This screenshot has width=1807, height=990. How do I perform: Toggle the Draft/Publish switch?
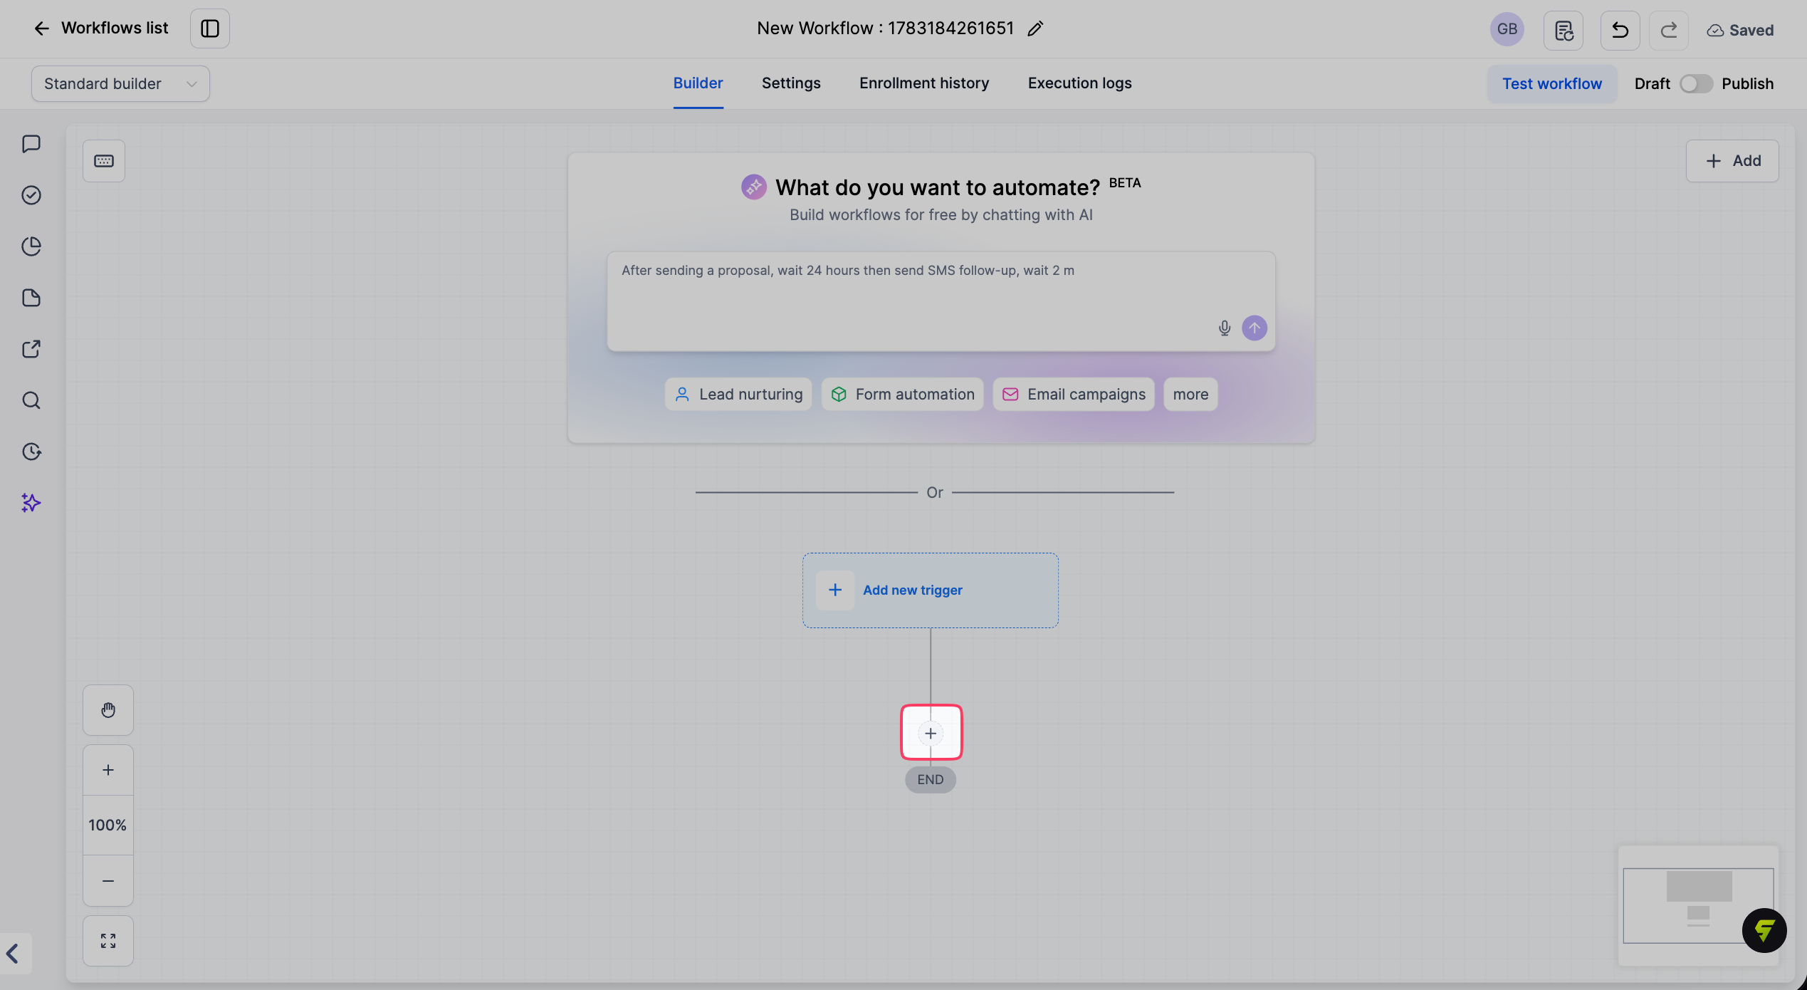[1696, 84]
